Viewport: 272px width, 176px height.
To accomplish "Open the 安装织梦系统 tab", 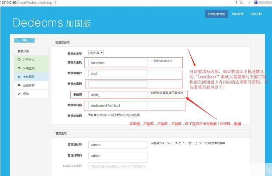I will [x=216, y=14].
